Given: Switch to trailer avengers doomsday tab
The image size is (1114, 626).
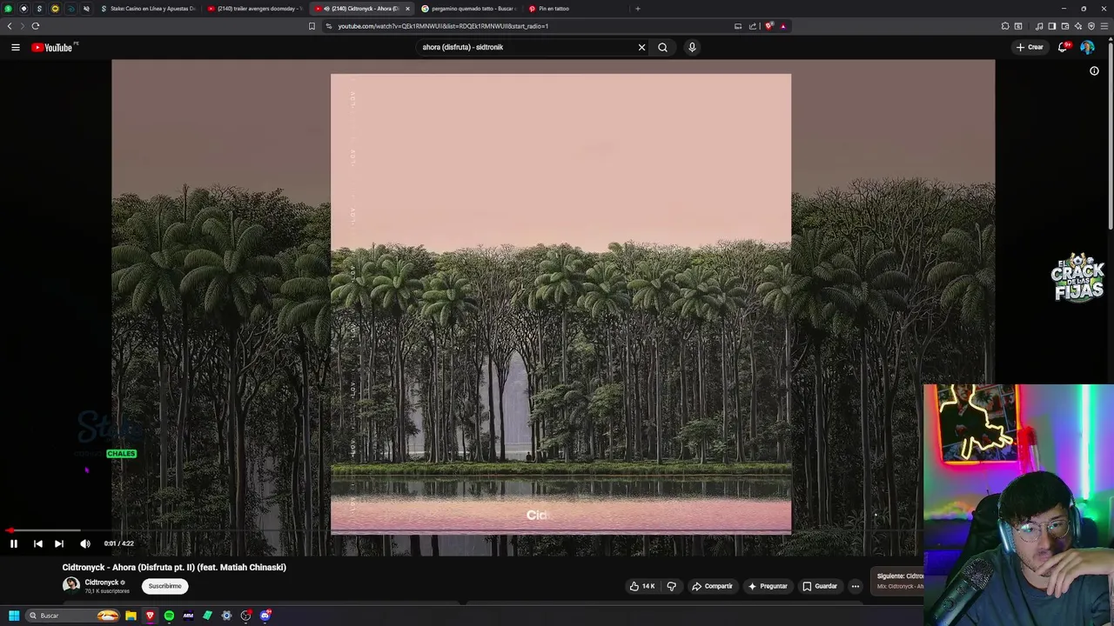Looking at the screenshot, I should [254, 9].
